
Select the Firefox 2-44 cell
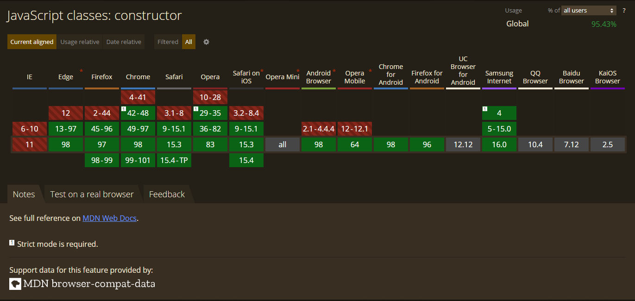pyautogui.click(x=102, y=113)
